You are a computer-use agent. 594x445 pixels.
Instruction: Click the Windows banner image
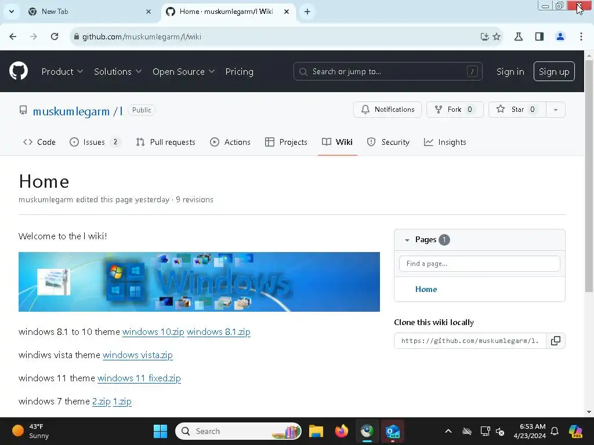point(199,282)
